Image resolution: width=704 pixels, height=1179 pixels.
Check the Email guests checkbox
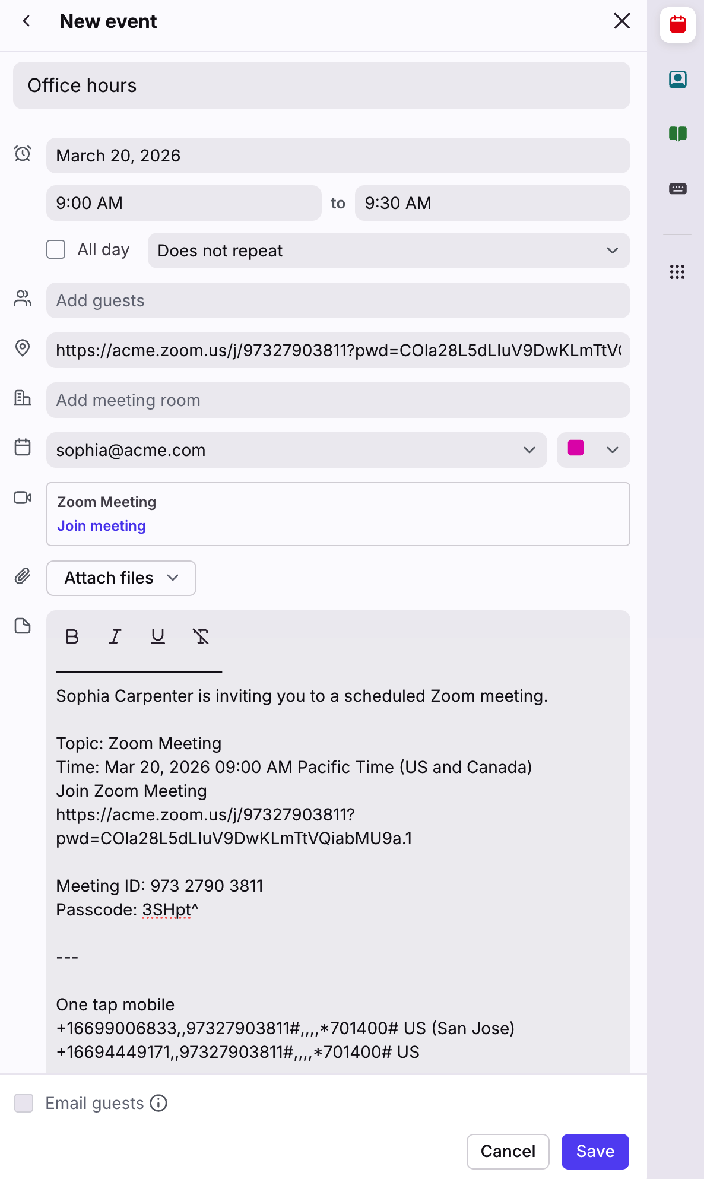(24, 1103)
